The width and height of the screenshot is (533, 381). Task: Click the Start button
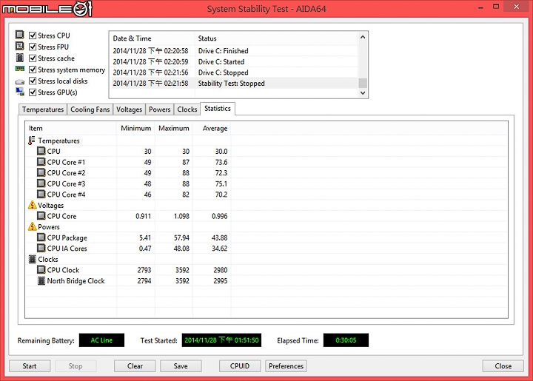pyautogui.click(x=30, y=366)
